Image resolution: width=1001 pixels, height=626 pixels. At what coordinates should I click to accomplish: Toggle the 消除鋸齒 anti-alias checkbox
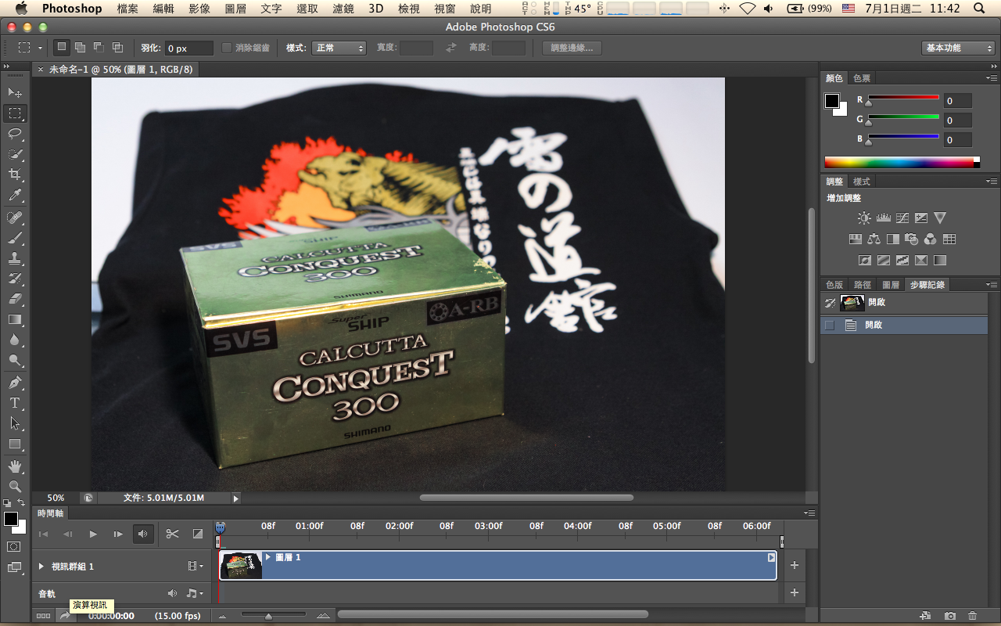(x=227, y=48)
